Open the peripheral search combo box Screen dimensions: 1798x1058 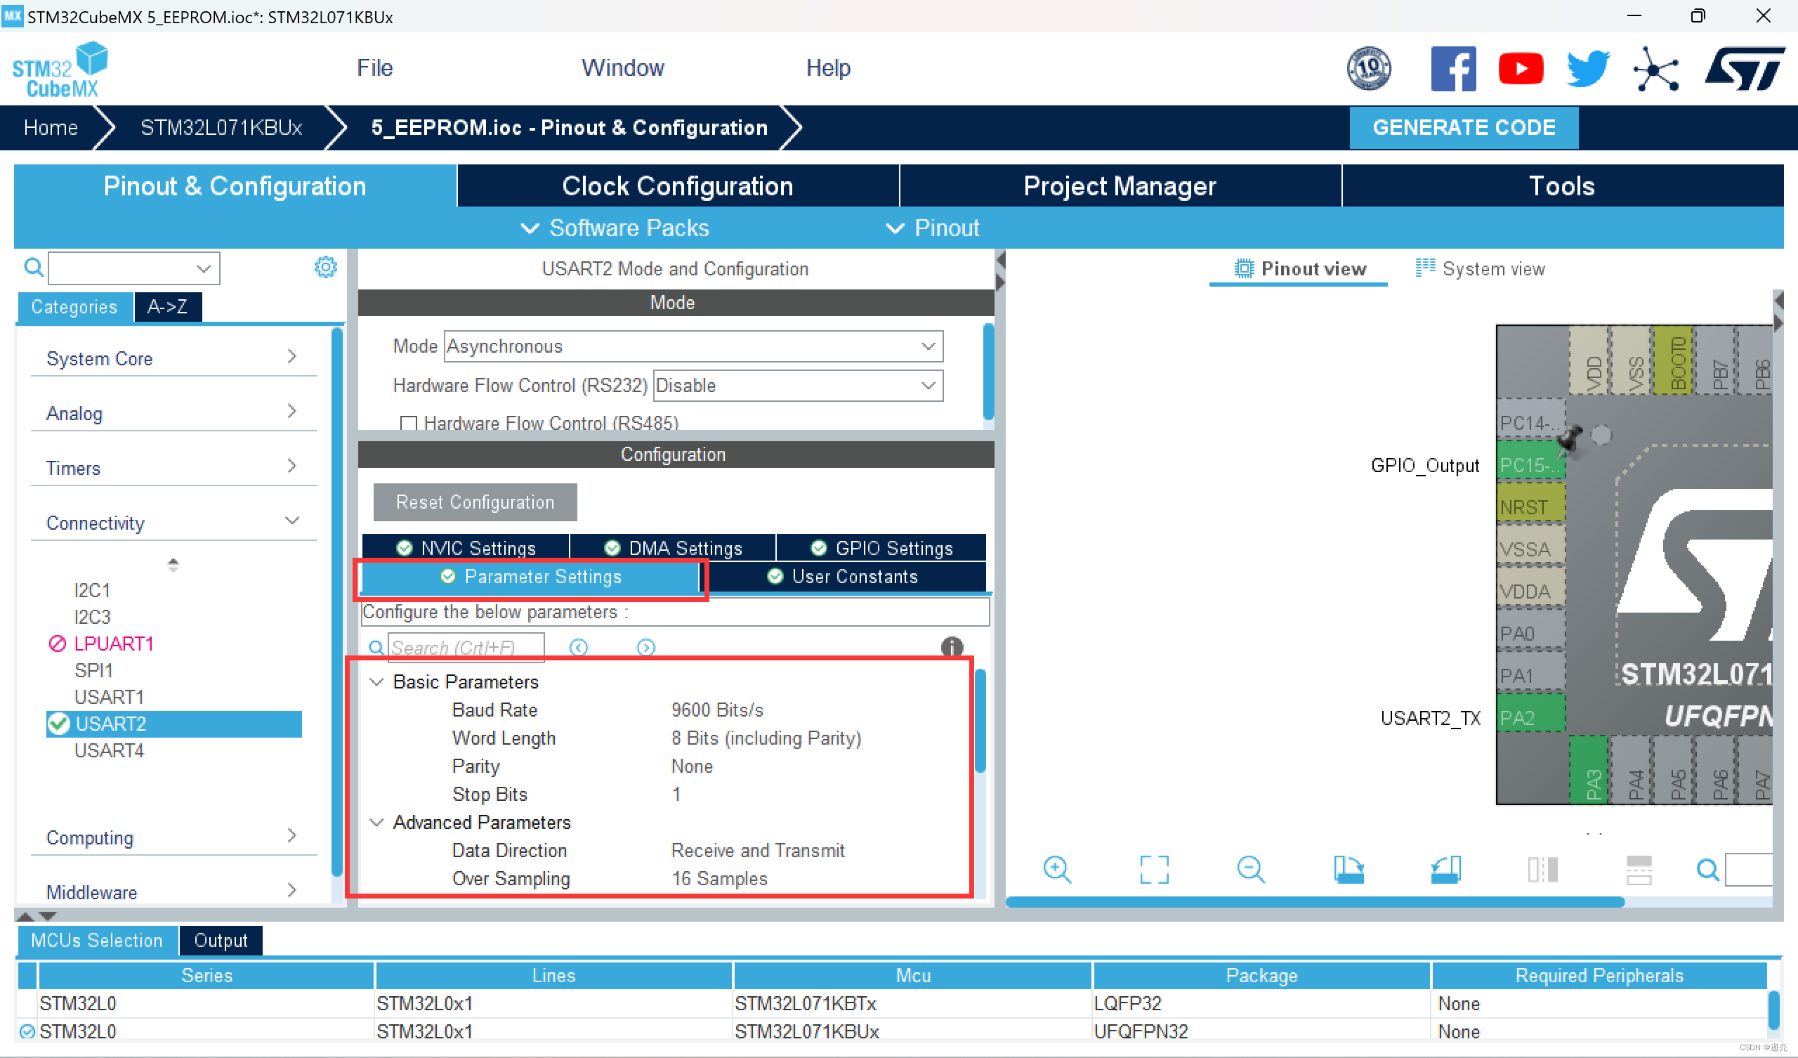coord(134,268)
